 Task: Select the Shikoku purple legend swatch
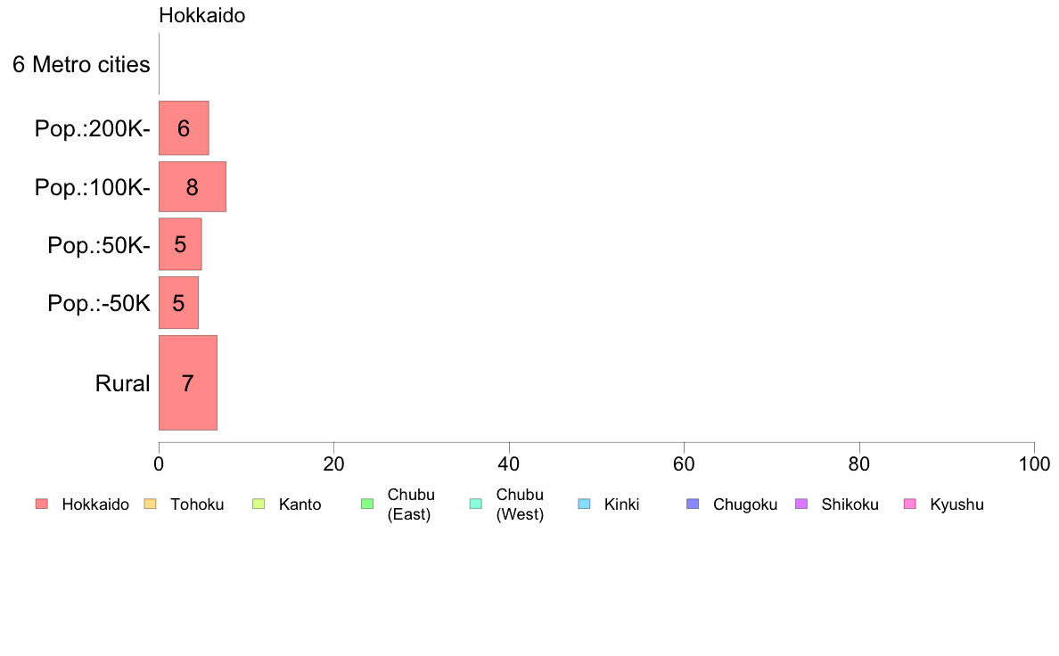tap(801, 504)
